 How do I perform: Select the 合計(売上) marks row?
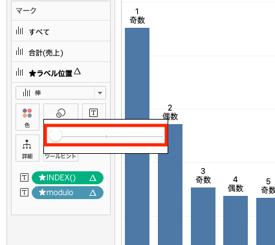pos(61,52)
